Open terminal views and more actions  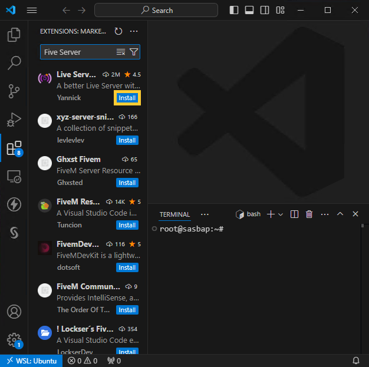(325, 214)
